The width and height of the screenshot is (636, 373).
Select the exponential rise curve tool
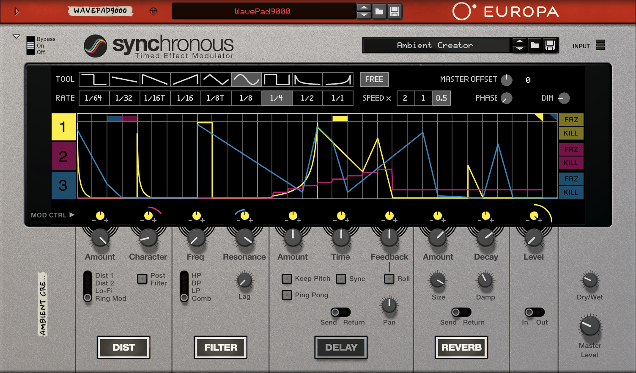pyautogui.click(x=338, y=79)
